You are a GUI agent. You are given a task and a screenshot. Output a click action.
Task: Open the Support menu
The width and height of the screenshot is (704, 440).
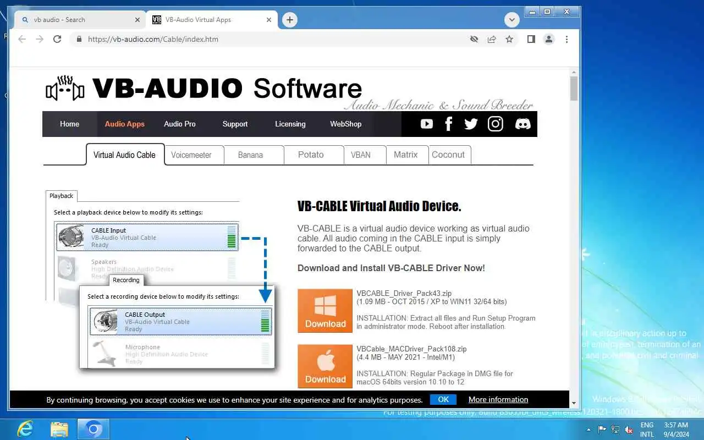[235, 124]
